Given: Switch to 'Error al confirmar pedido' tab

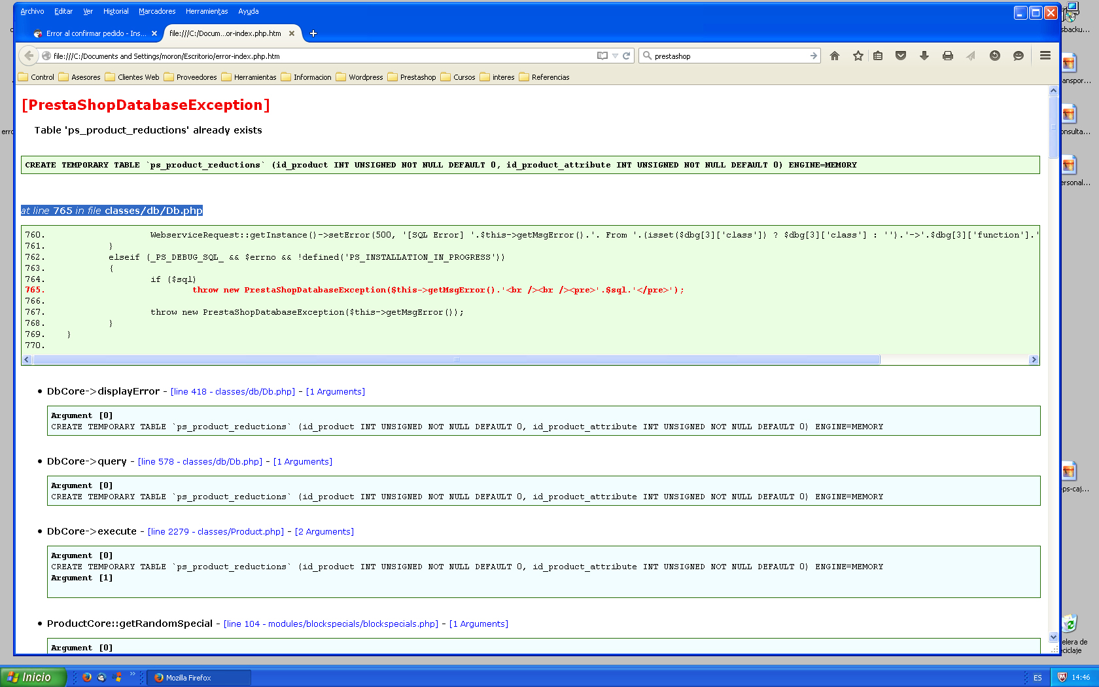Looking at the screenshot, I should 95,33.
